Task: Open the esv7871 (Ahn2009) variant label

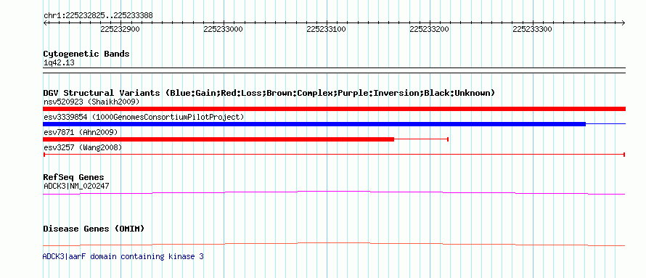Action: 81,132
